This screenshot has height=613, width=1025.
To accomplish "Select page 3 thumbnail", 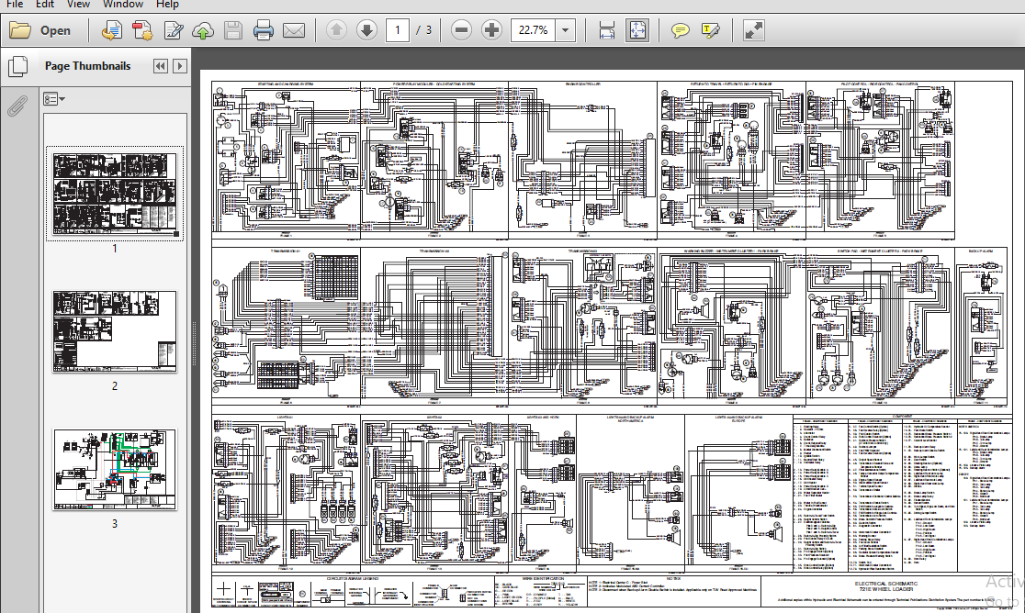I will pyautogui.click(x=115, y=469).
